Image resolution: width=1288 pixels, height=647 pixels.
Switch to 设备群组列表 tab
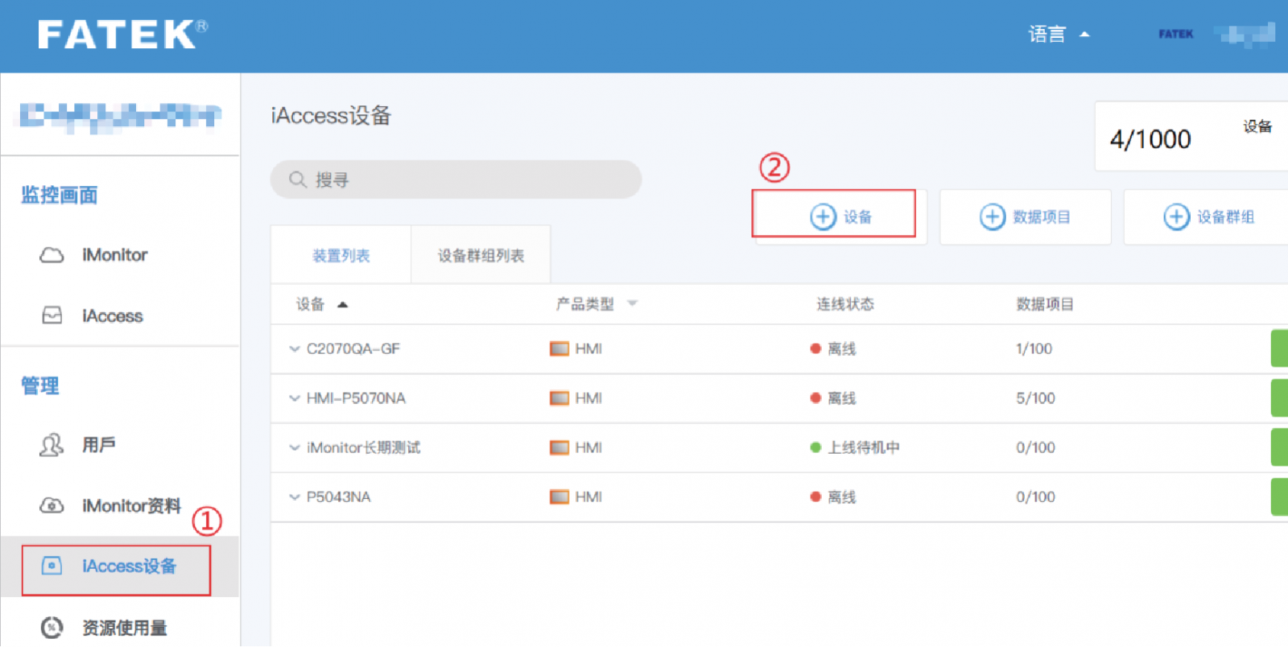(481, 255)
